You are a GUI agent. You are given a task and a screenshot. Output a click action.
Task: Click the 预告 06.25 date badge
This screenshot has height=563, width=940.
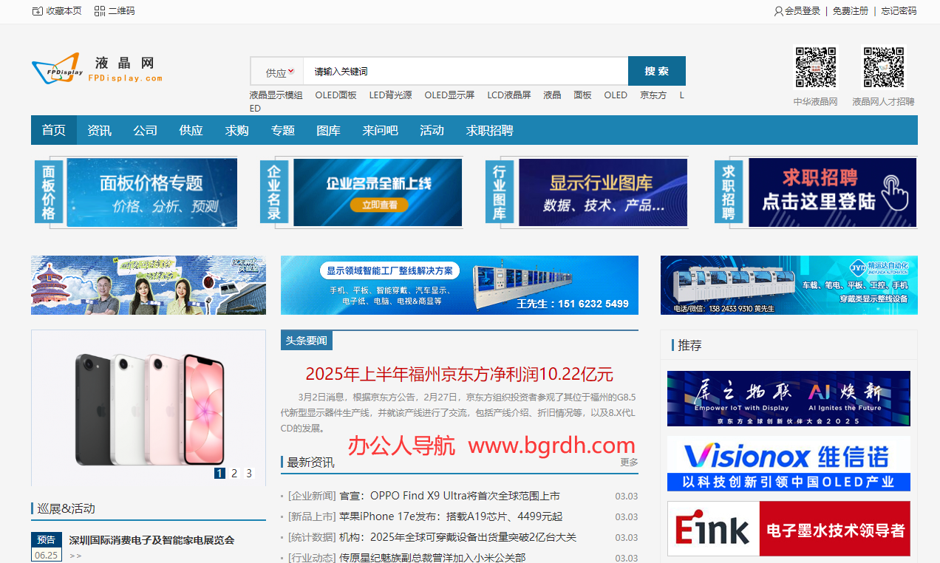[46, 547]
